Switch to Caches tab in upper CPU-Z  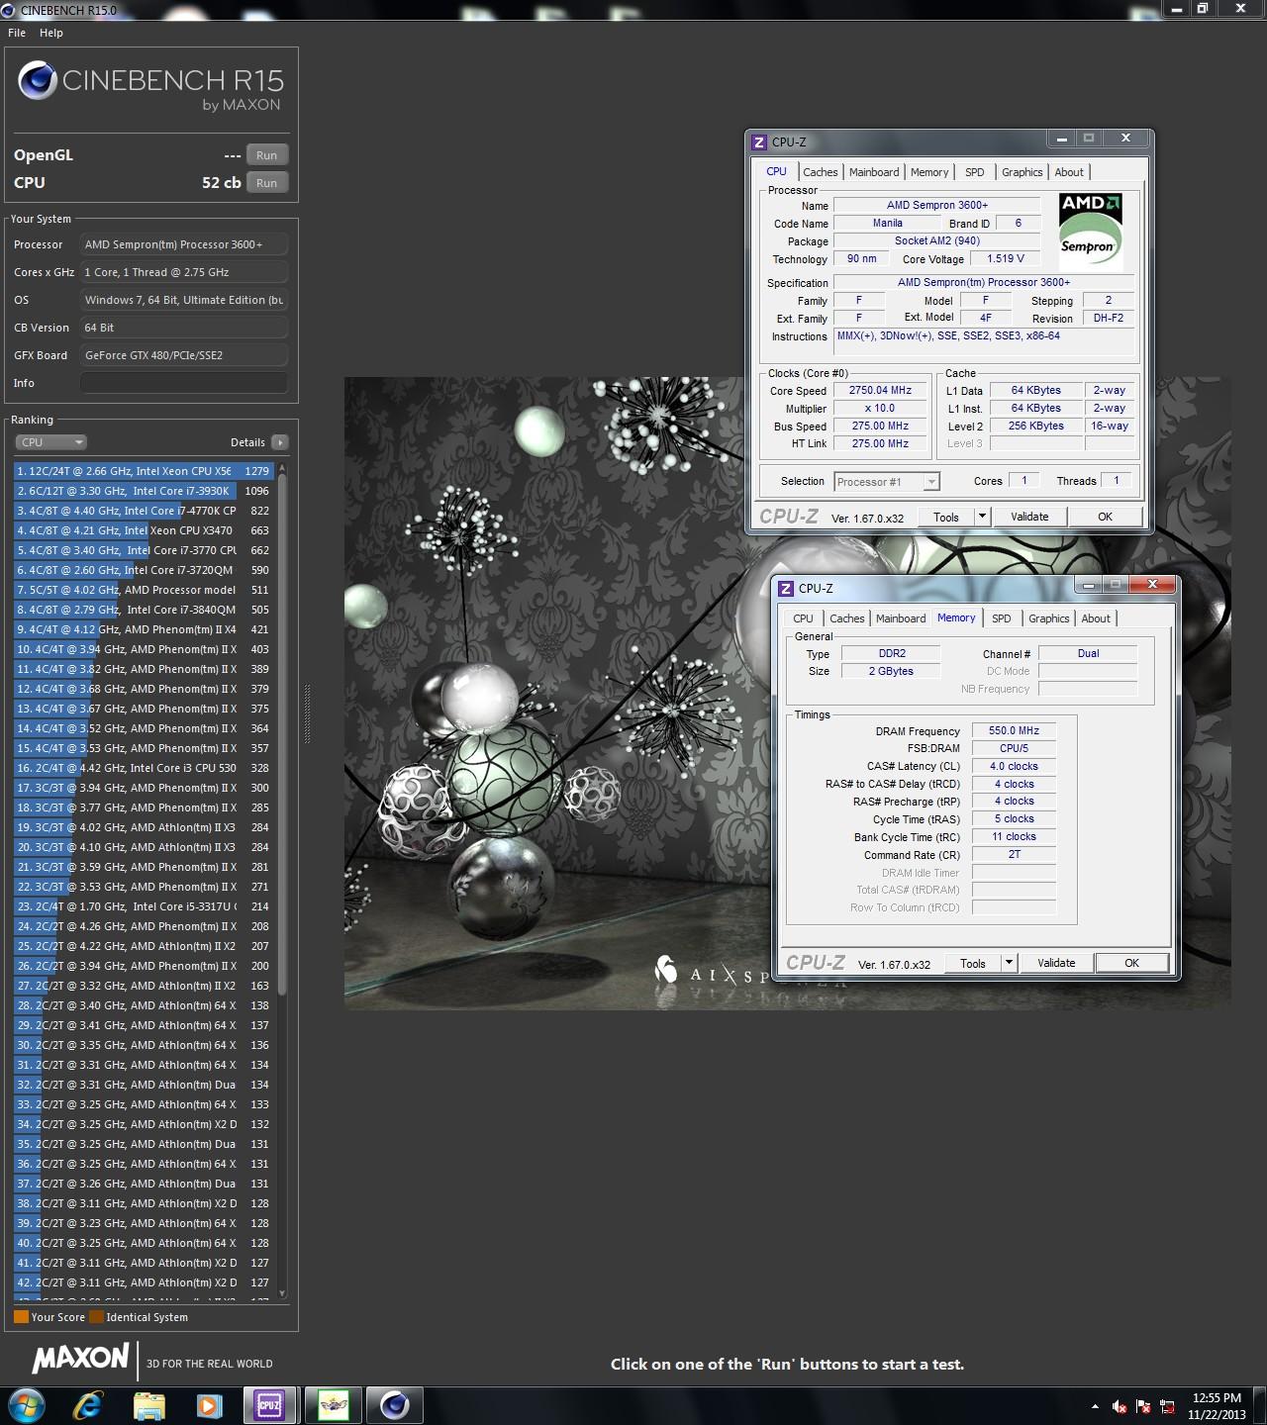[821, 172]
